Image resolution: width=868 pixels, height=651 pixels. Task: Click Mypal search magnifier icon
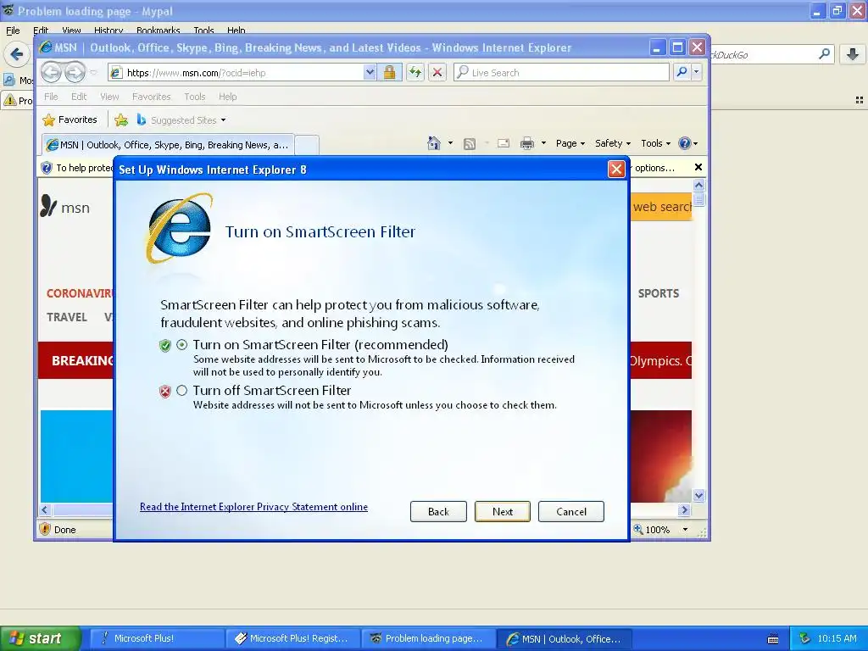click(824, 54)
